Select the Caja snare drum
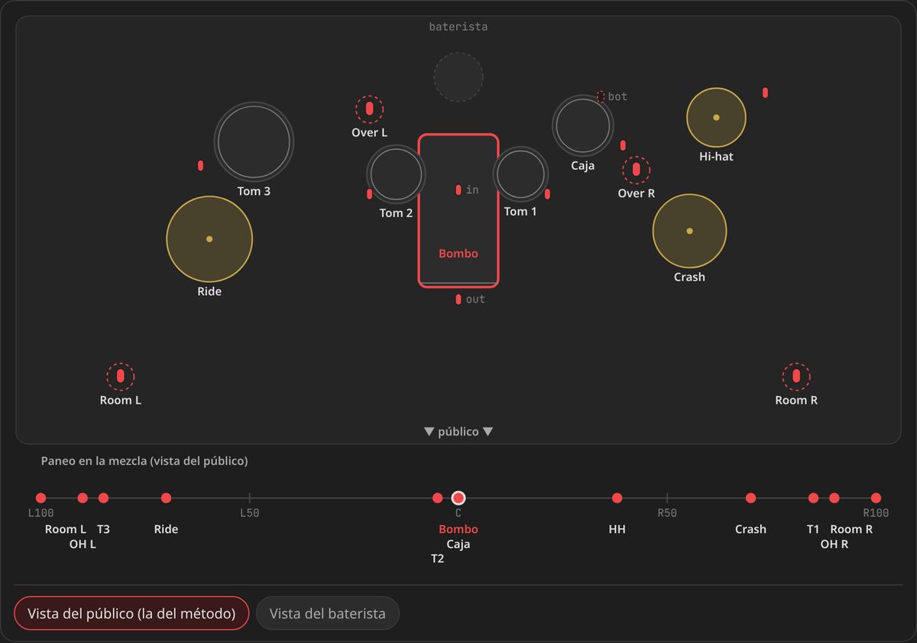 pyautogui.click(x=583, y=125)
